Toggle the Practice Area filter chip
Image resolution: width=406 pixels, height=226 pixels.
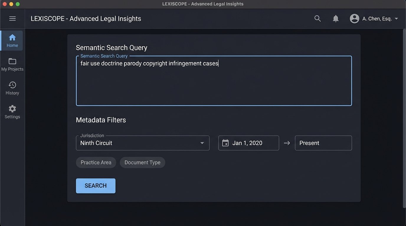(96, 162)
